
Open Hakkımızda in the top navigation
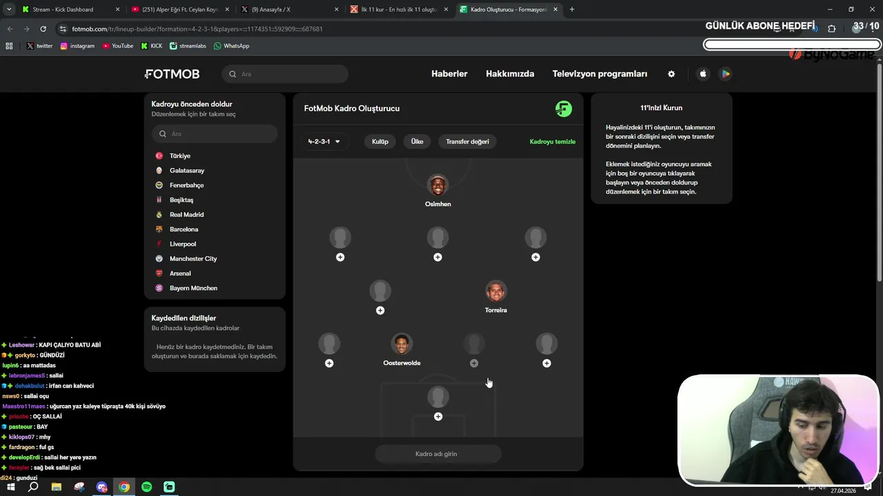[x=510, y=74]
